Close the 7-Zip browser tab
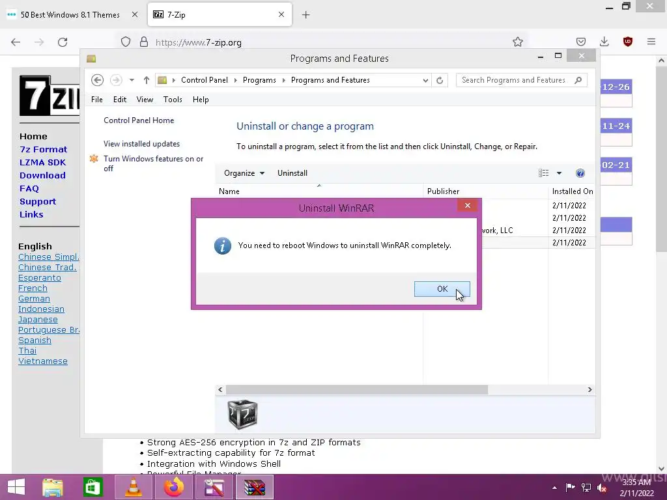The image size is (667, 500). click(x=281, y=14)
